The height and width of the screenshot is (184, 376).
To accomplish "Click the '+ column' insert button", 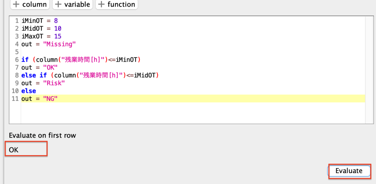I will tap(30, 4).
